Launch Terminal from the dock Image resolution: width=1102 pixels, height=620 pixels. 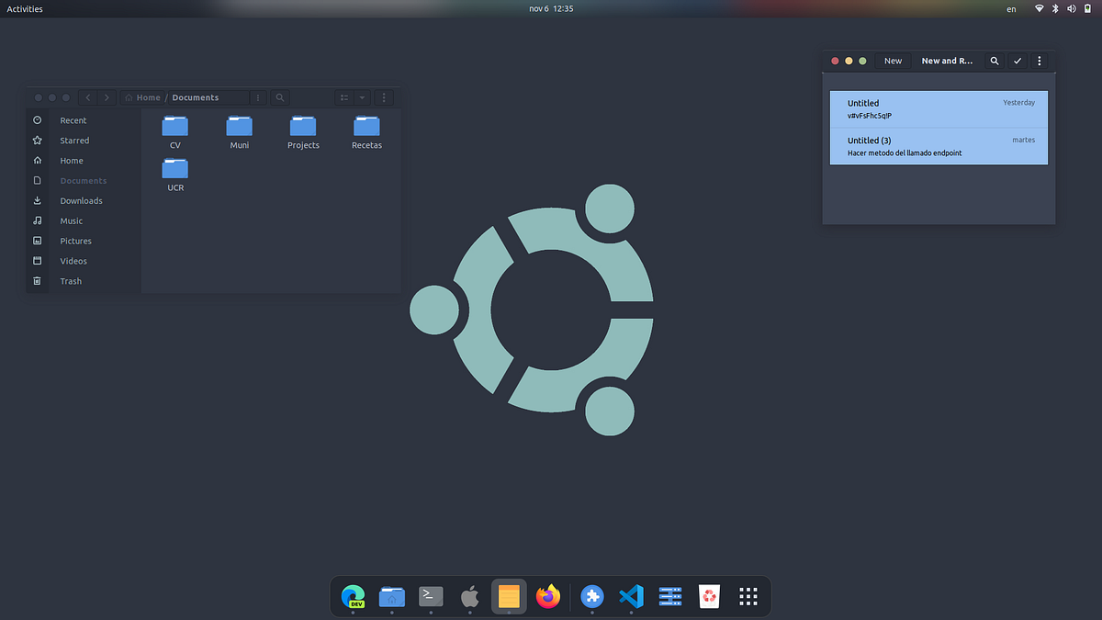point(431,596)
